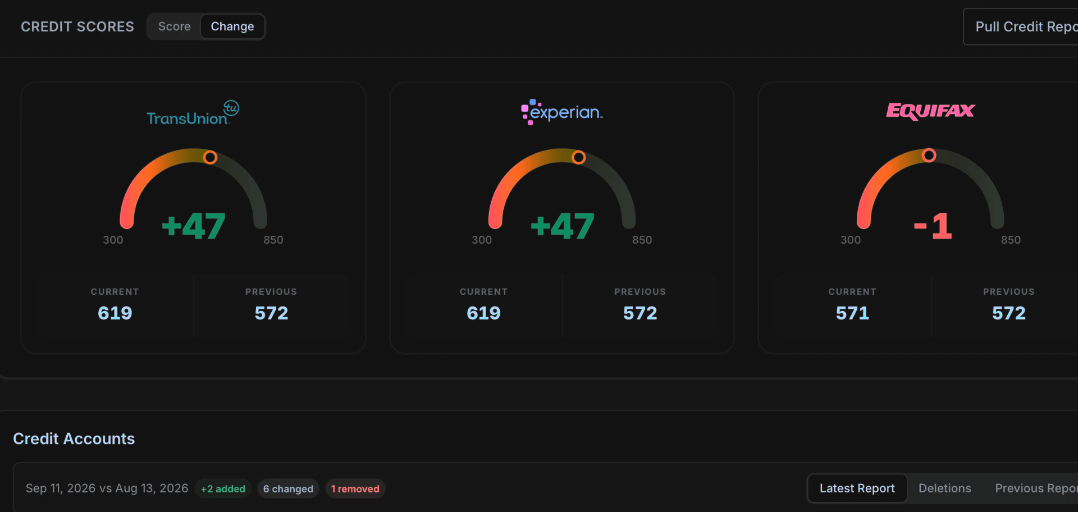This screenshot has width=1078, height=512.
Task: Click the +2 added badge
Action: [x=223, y=489]
